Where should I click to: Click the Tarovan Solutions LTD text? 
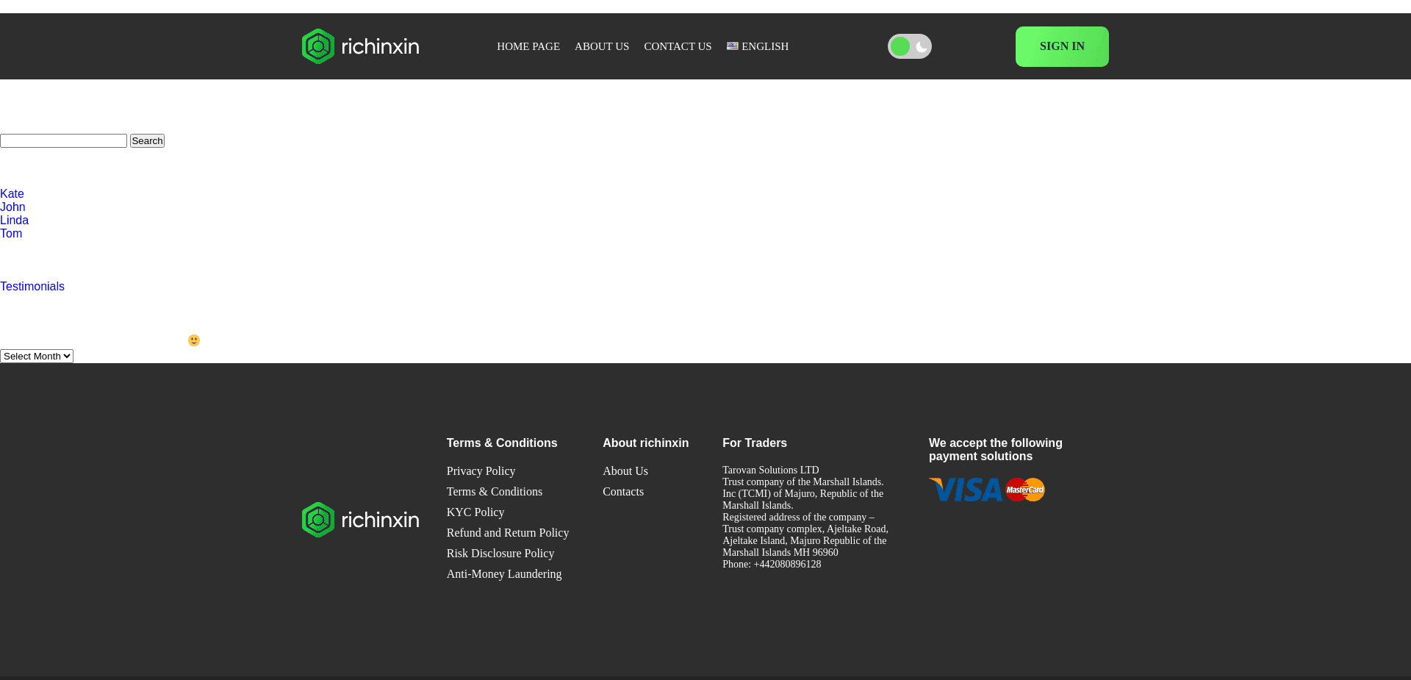pyautogui.click(x=770, y=470)
